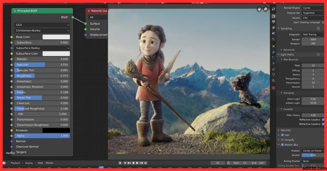Click the Subsurface Color swatch
The image size is (327, 171).
coord(56,54)
